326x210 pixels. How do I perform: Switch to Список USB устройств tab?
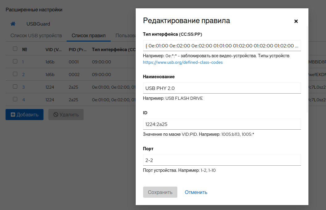click(36, 35)
